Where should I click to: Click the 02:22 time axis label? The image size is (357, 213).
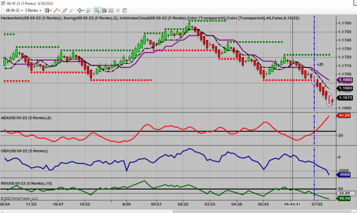(x=183, y=204)
